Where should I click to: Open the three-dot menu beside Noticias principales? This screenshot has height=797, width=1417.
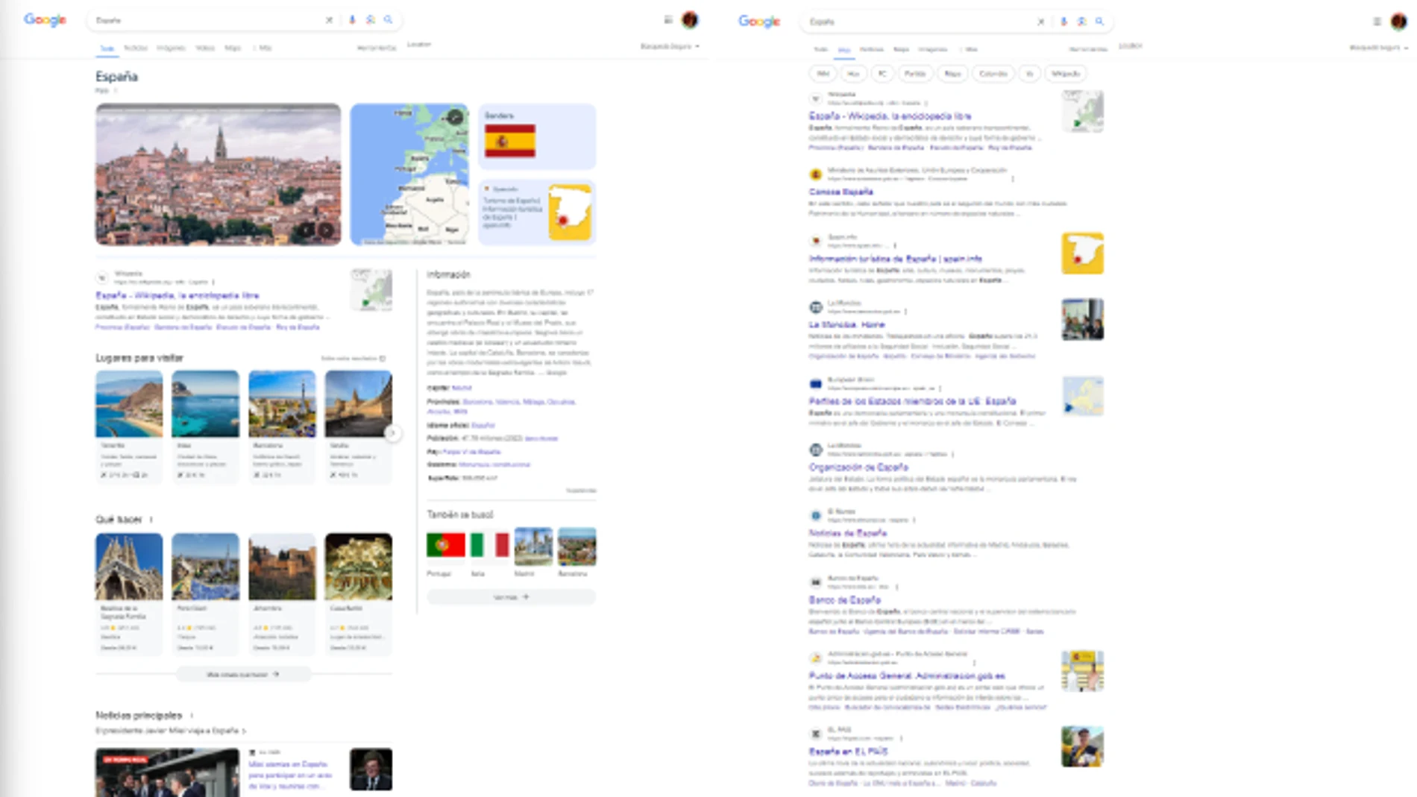[192, 716]
